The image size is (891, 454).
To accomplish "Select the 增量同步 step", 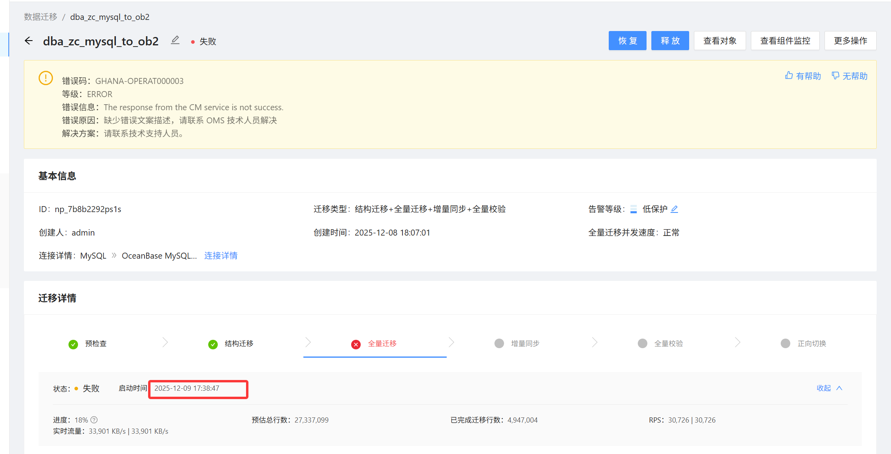I will (525, 344).
